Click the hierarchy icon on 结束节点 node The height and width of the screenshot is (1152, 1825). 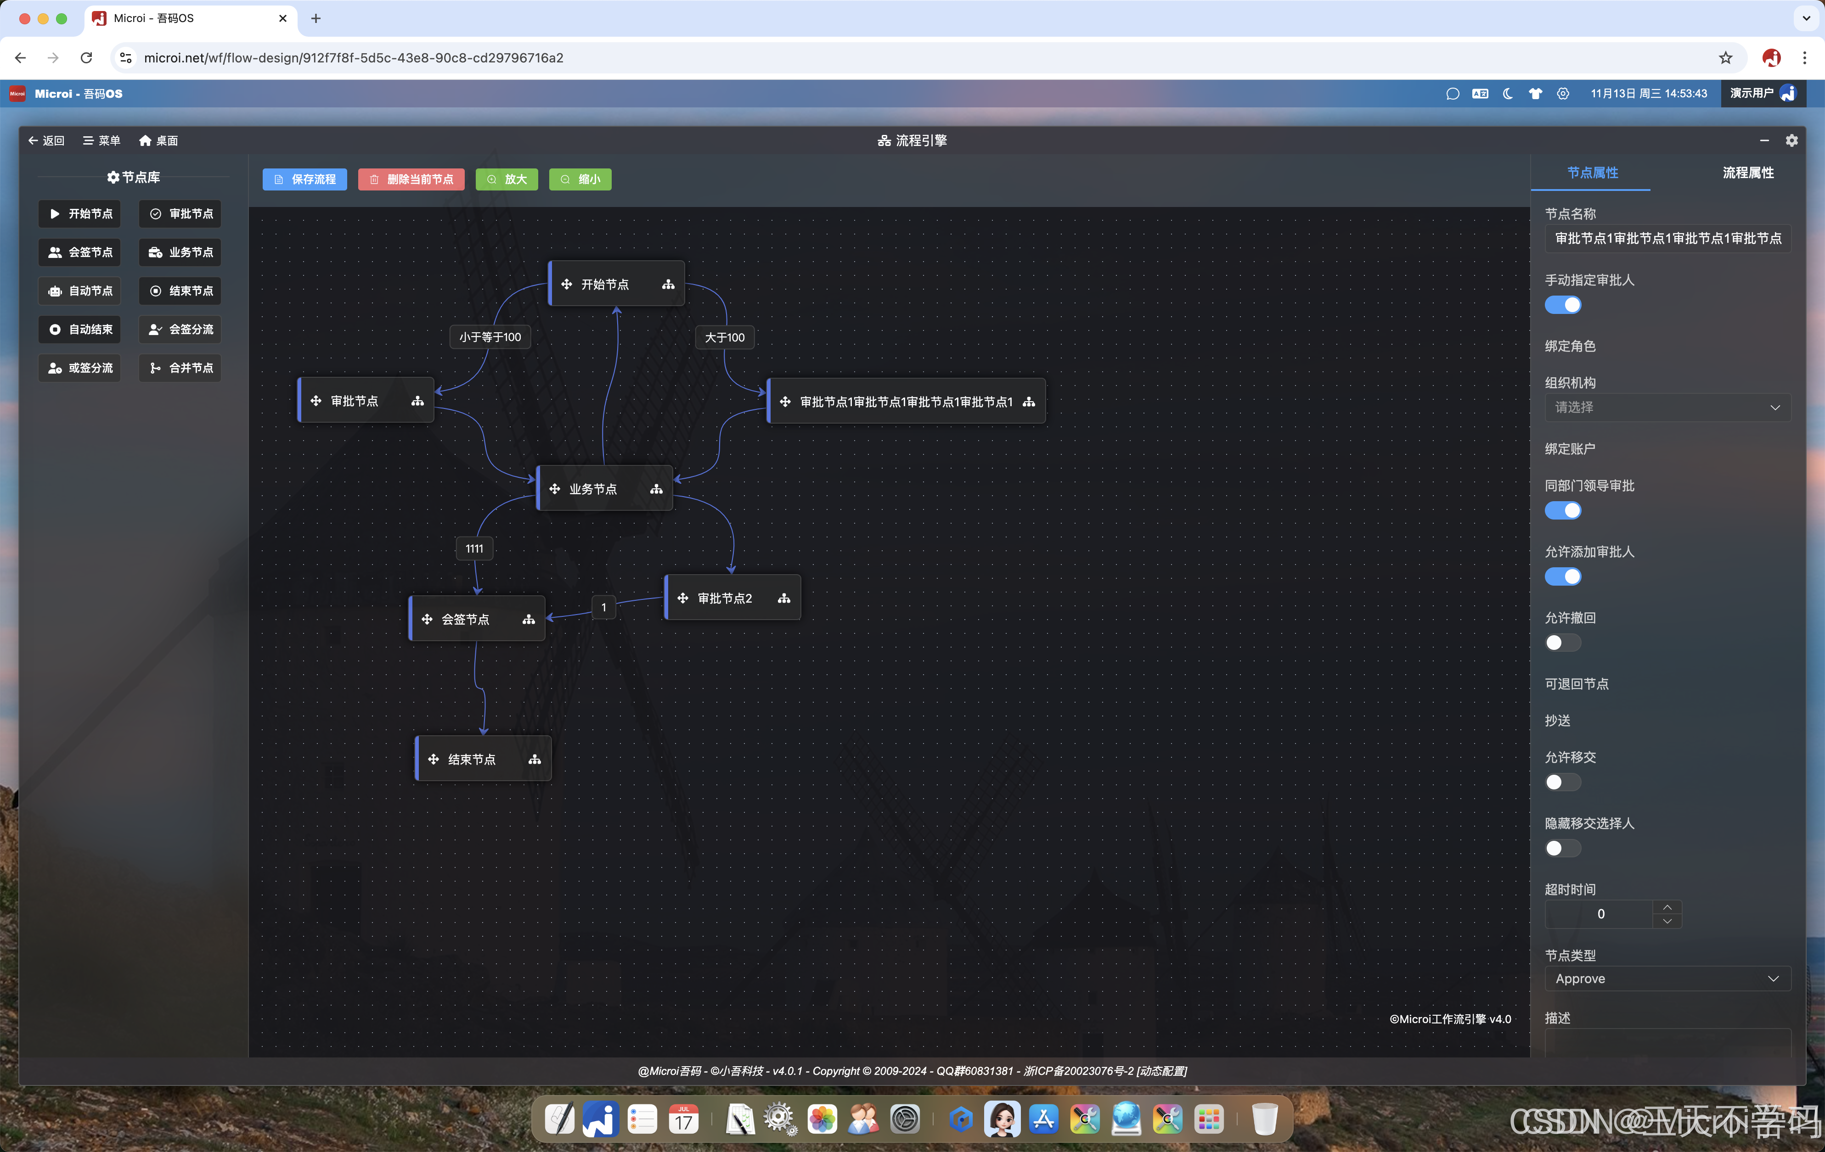[x=534, y=760]
